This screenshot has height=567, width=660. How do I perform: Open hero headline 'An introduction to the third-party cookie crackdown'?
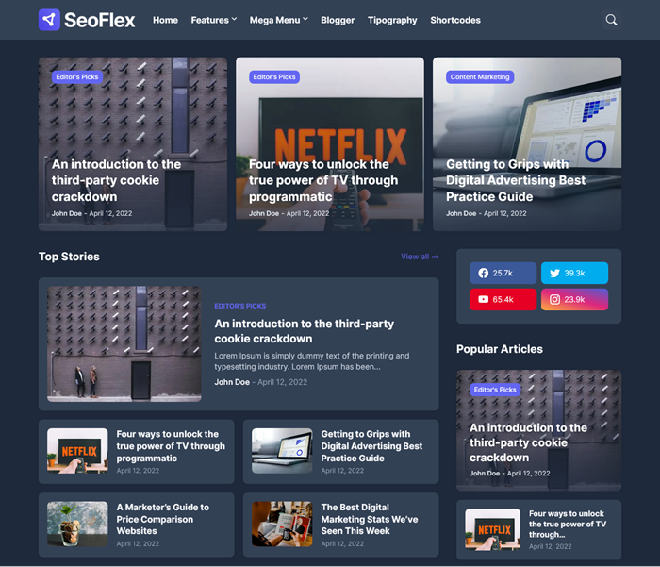pyautogui.click(x=116, y=180)
